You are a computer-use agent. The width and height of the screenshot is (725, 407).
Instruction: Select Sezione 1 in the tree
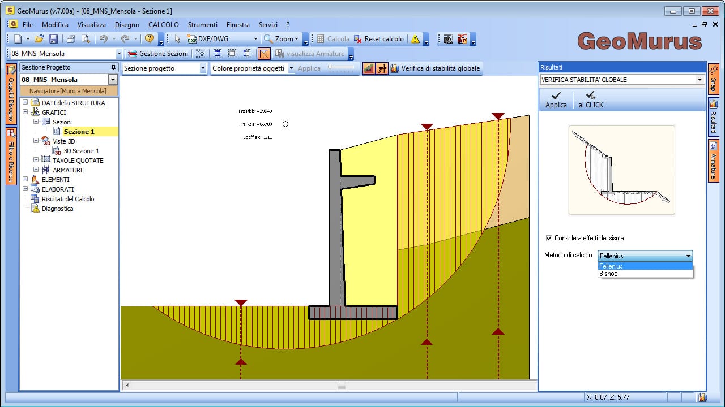point(79,132)
